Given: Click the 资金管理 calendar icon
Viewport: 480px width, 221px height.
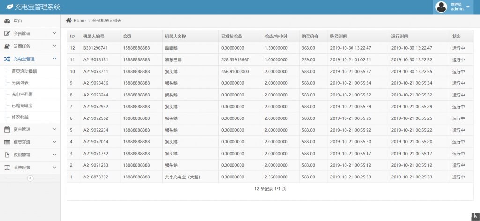Looking at the screenshot, I should click(7, 129).
